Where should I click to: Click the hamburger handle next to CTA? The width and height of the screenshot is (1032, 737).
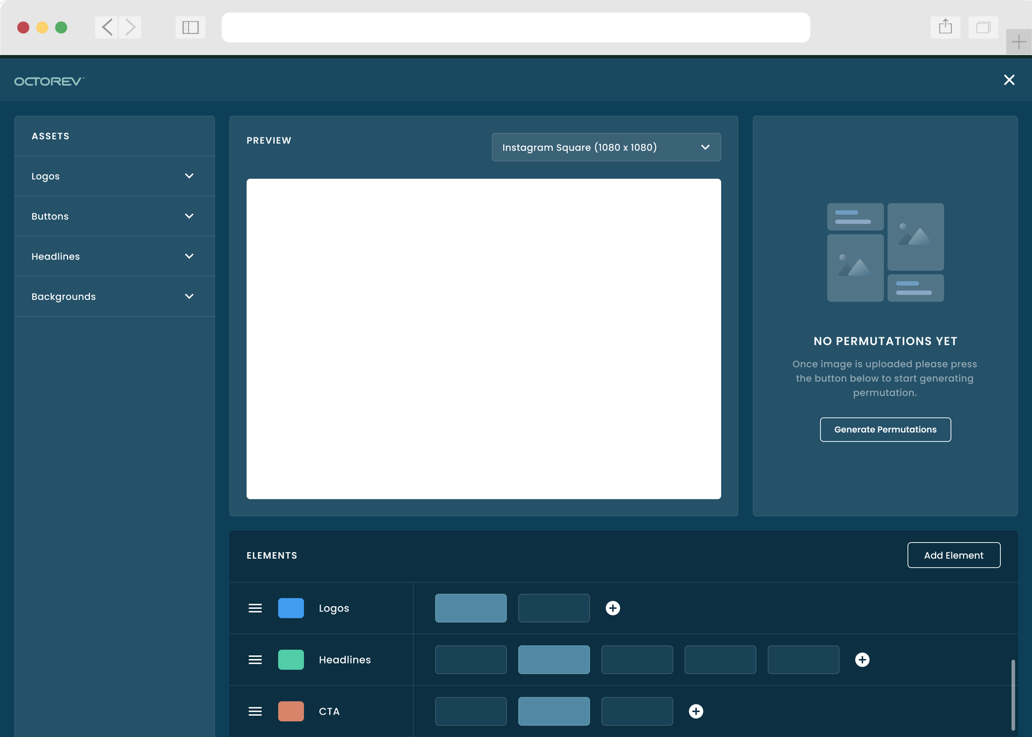[255, 711]
